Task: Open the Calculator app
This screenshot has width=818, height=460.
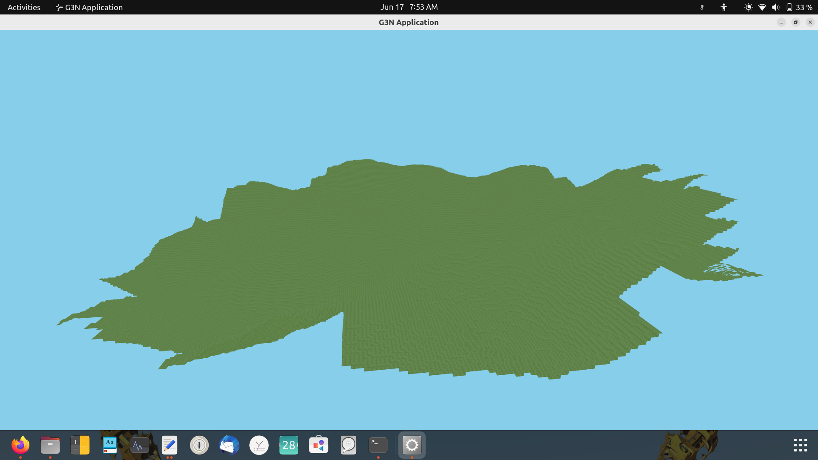Action: 80,445
